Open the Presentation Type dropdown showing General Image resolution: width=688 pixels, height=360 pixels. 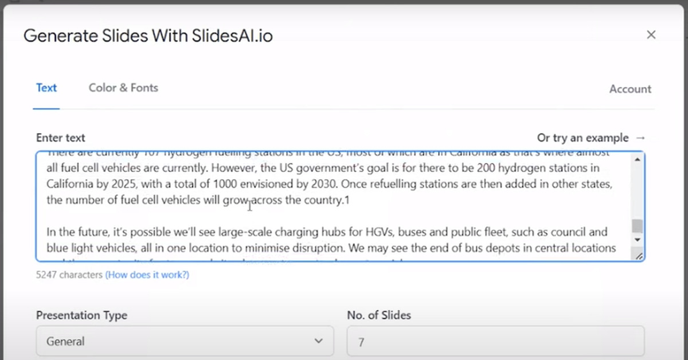[x=185, y=342]
